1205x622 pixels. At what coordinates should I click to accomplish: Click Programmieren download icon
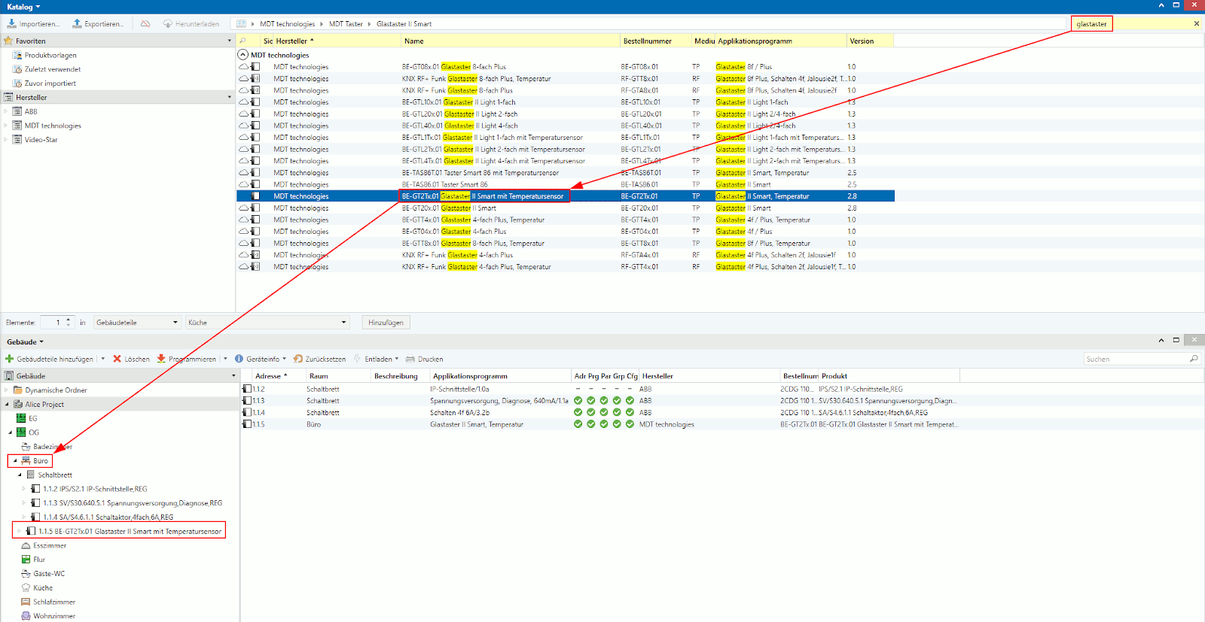pyautogui.click(x=161, y=359)
